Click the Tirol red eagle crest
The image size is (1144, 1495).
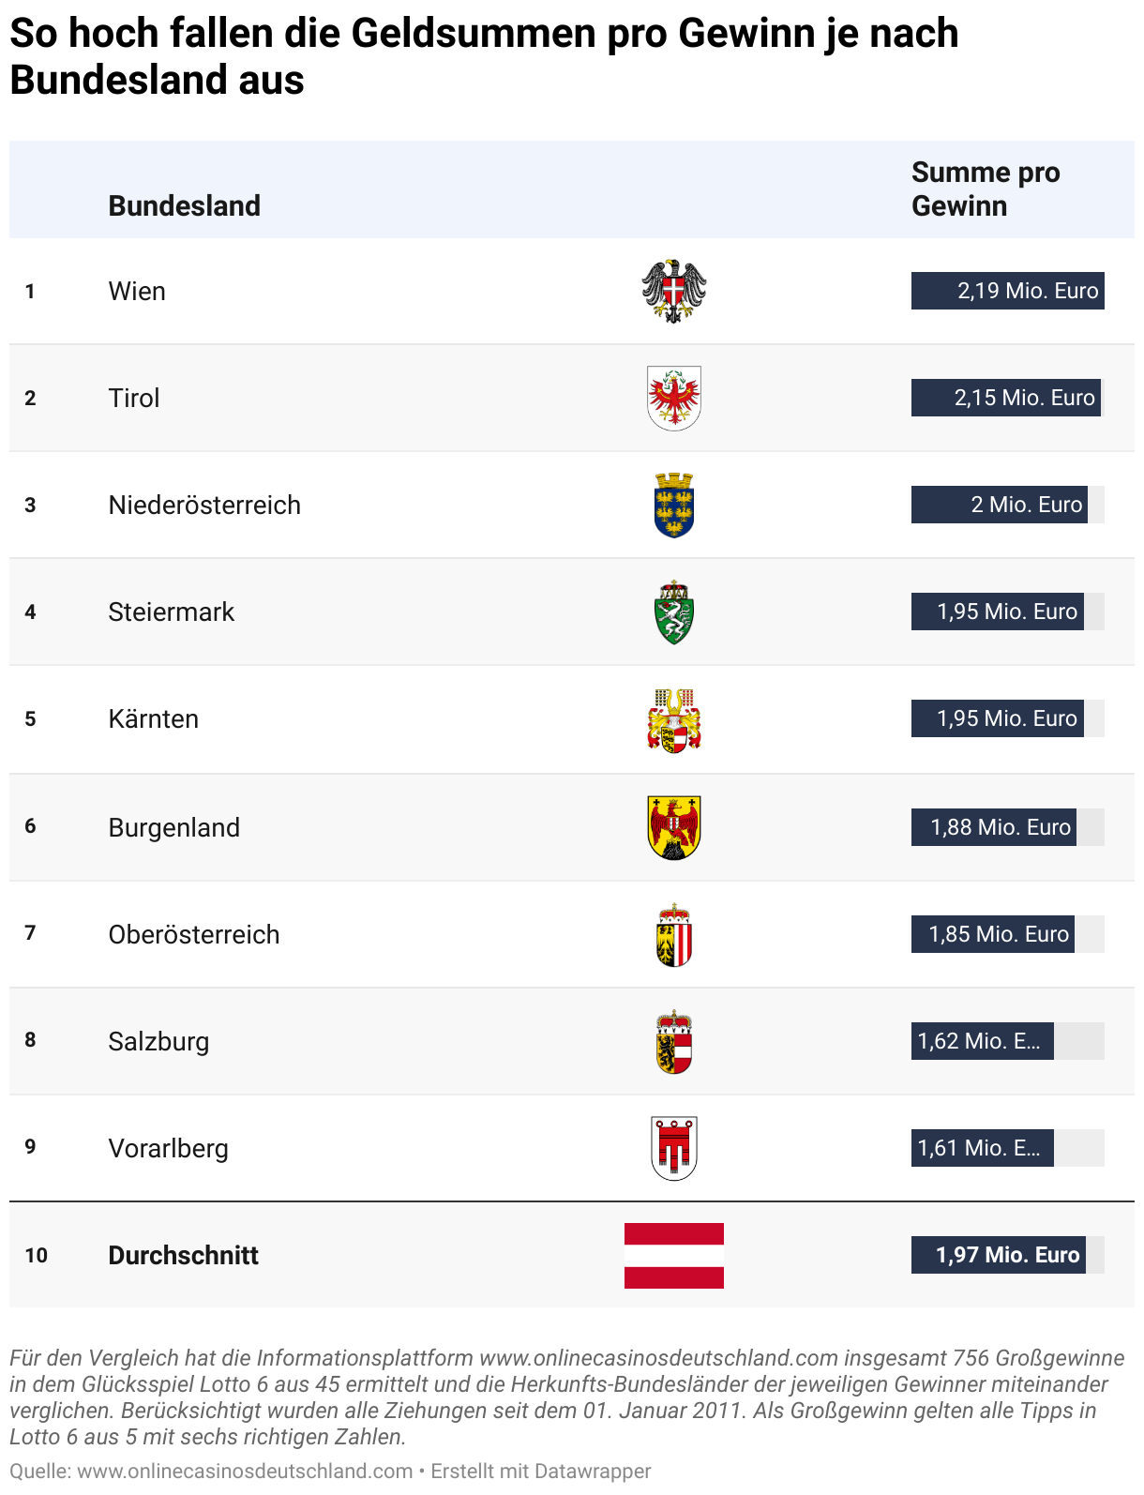tap(673, 398)
